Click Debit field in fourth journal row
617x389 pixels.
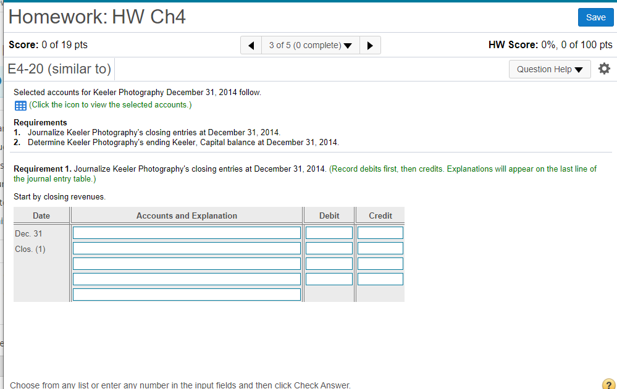point(329,279)
